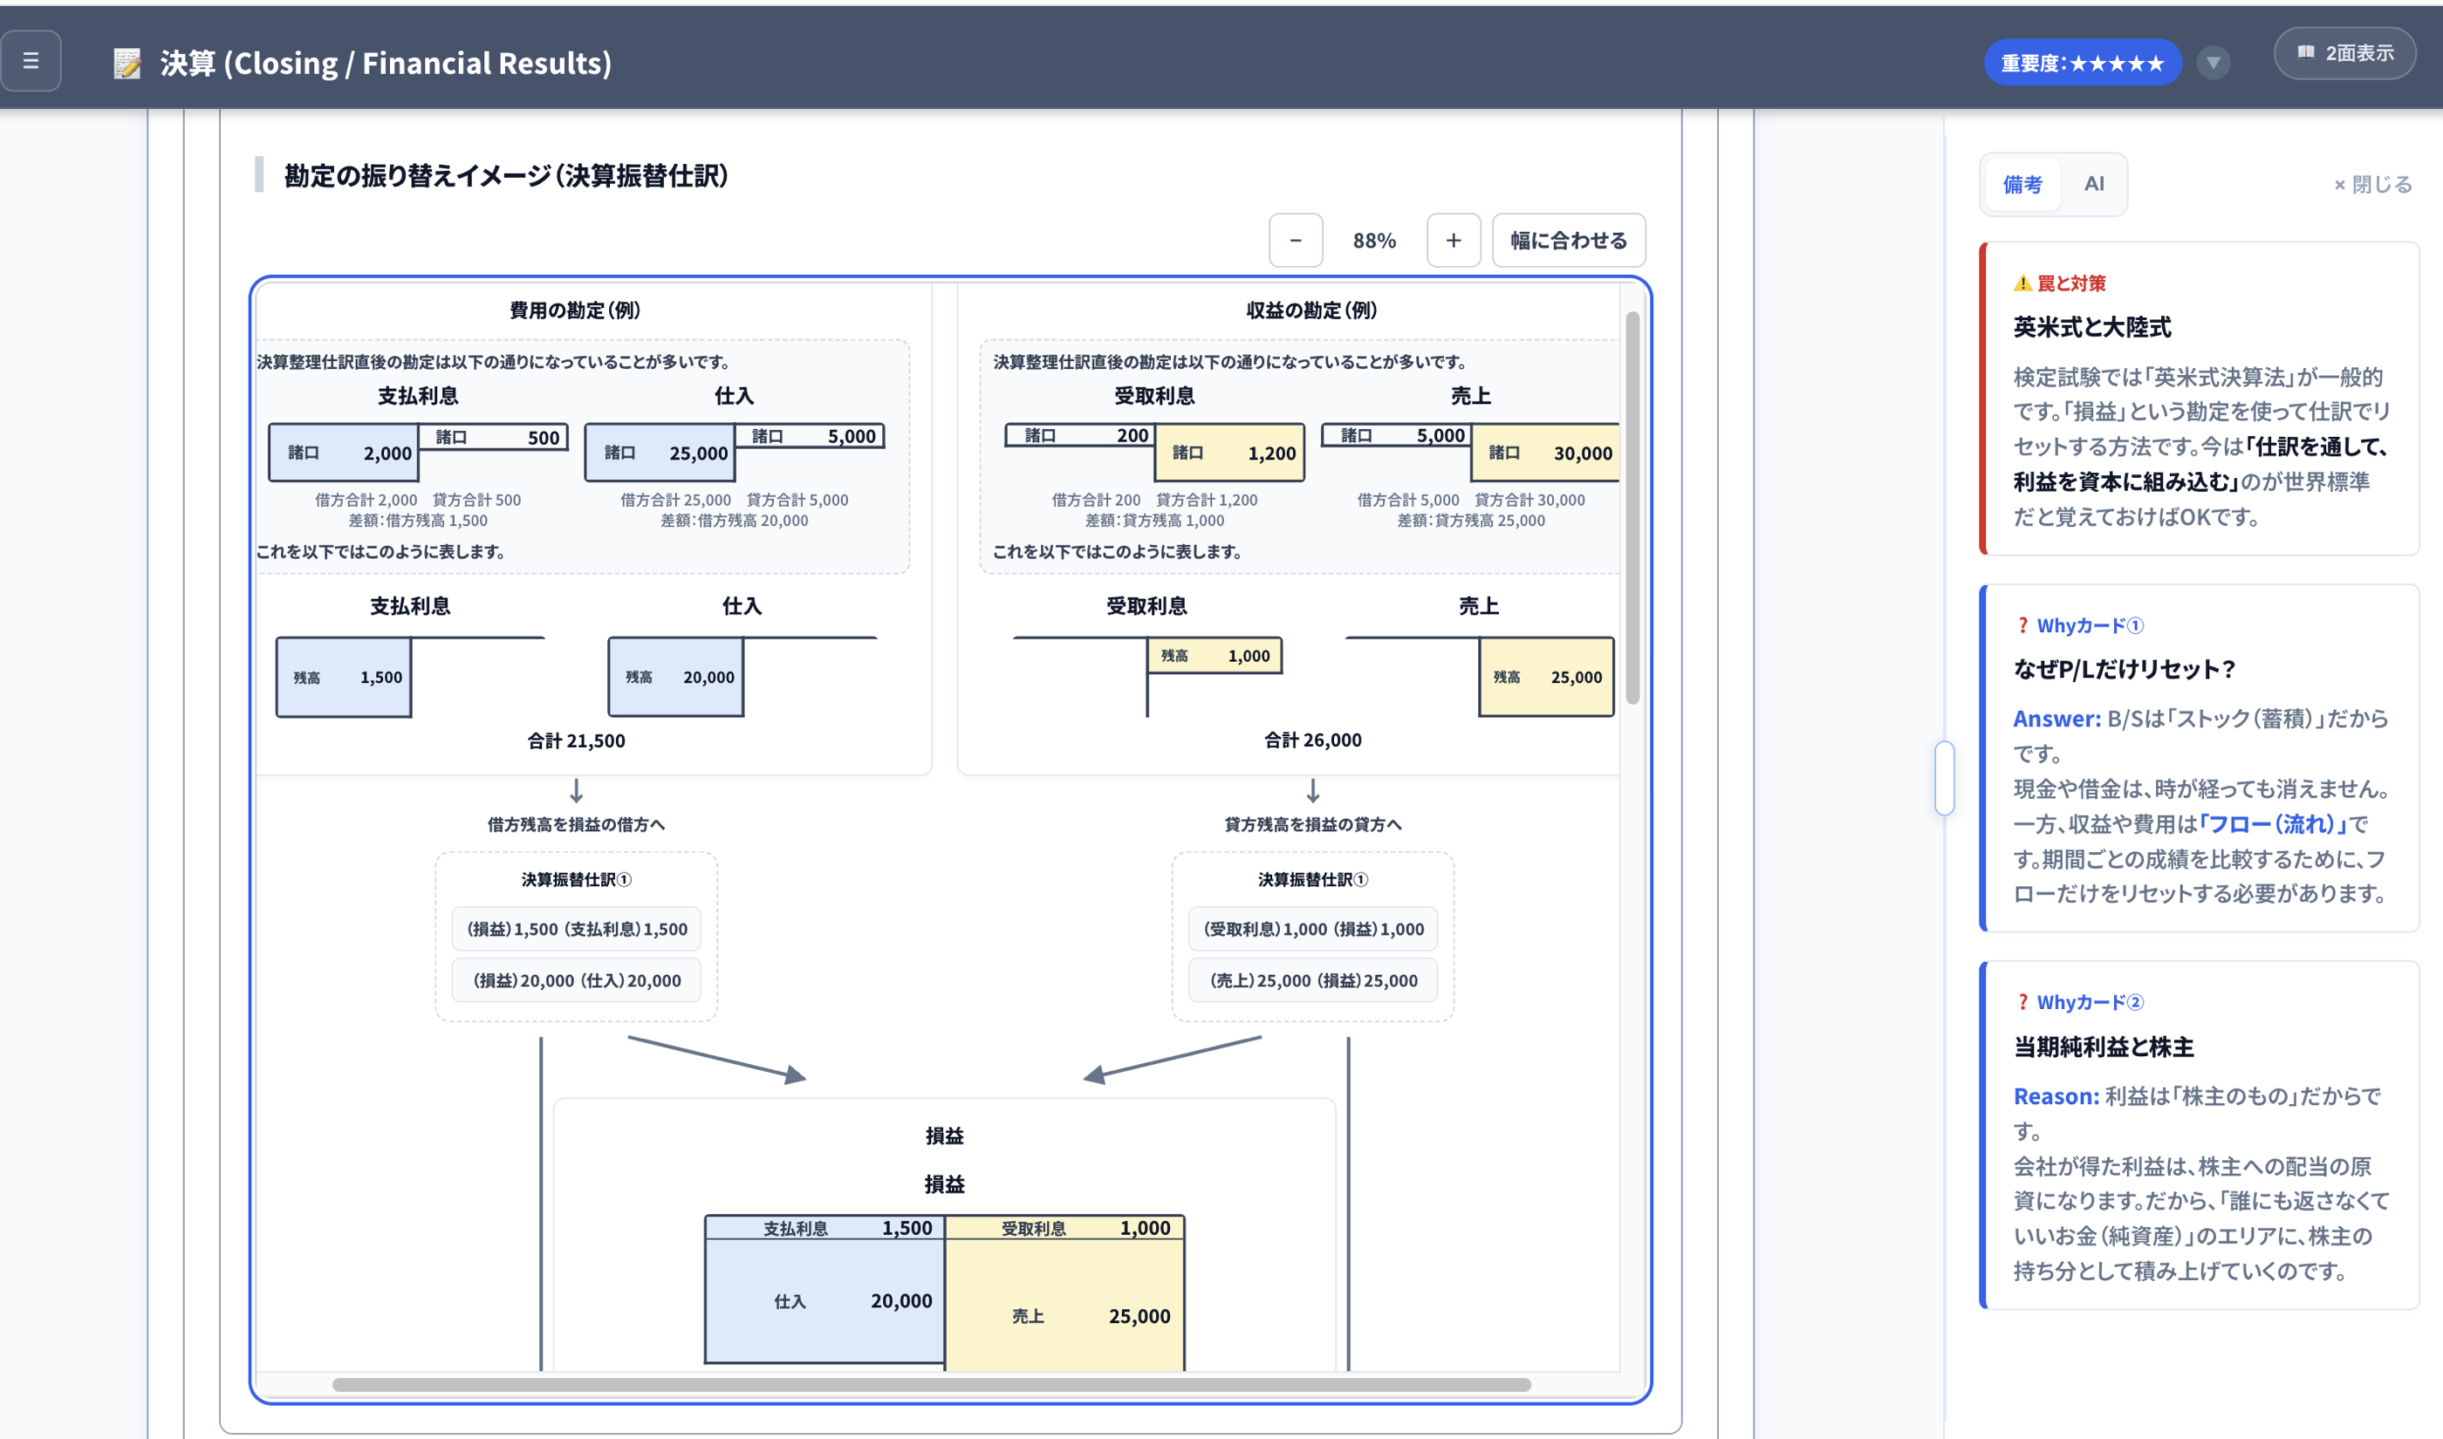Click the diagram horizontal scrollbar
The image size is (2443, 1439).
point(931,1385)
